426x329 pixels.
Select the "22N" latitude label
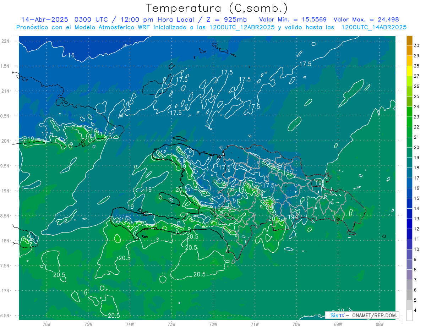pos(5,41)
